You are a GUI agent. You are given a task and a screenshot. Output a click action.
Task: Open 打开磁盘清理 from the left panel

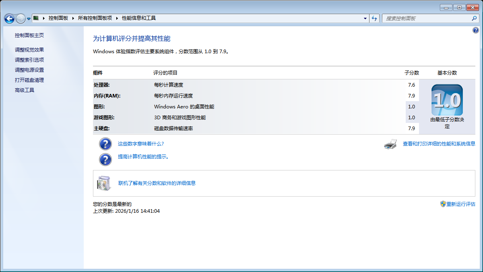click(x=29, y=80)
